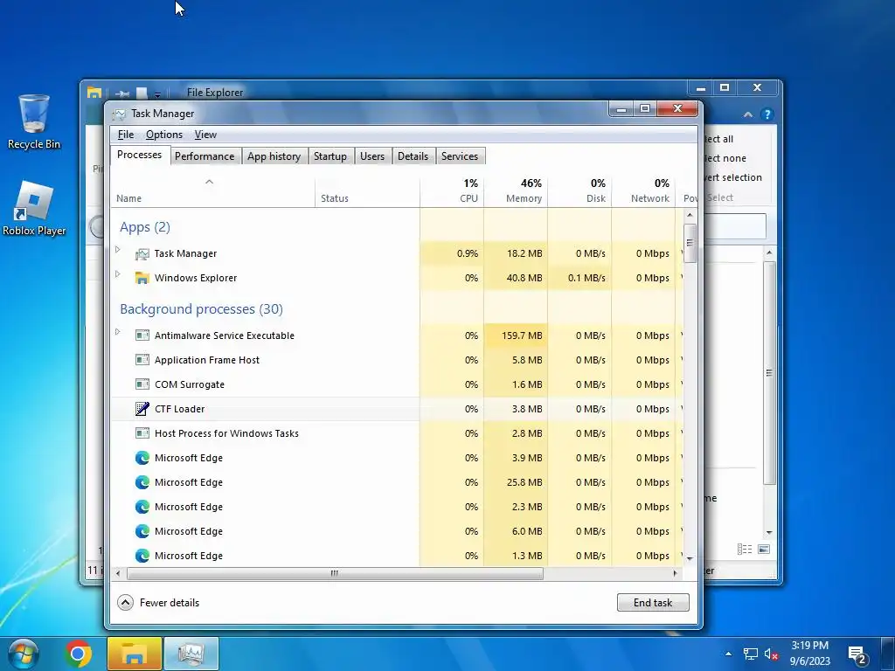Click the Task Manager title bar icon
The width and height of the screenshot is (895, 671).
pos(119,114)
